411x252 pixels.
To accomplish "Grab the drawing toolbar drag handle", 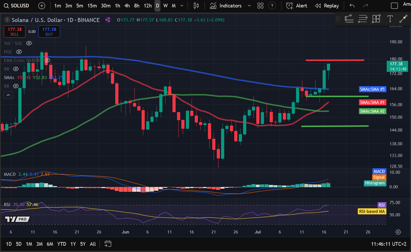I will click(338, 19).
